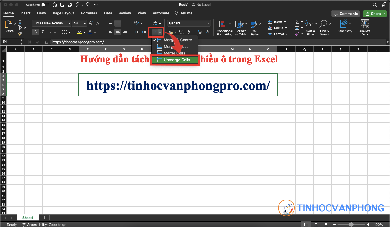Click the Sort & Filter icon
The image size is (390, 227).
click(309, 24)
